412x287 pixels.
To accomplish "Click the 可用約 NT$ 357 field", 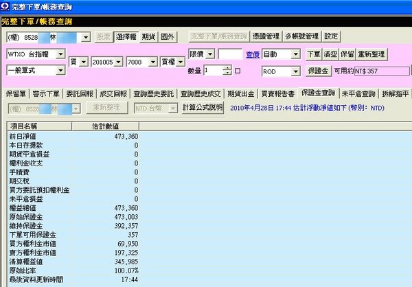I will pos(382,71).
